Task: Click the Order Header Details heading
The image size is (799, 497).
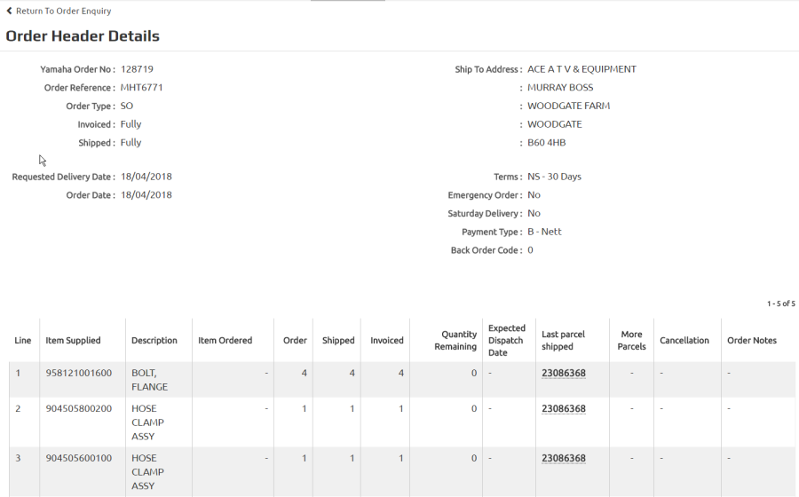Action: 83,36
